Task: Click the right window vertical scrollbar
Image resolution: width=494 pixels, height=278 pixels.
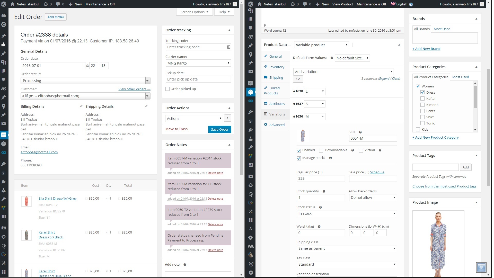Action: click(x=488, y=127)
